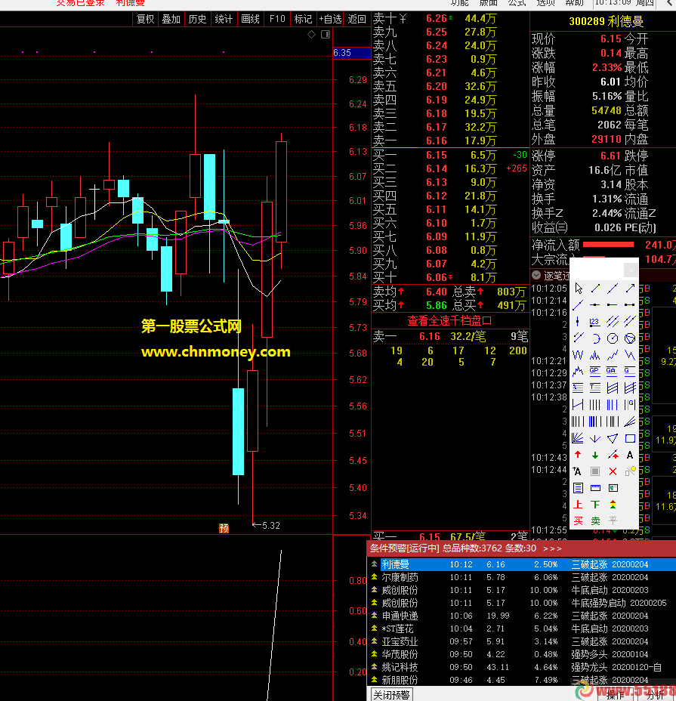Click the diamond icon above the chart
Viewport: 676px width, 701px height.
(312, 35)
